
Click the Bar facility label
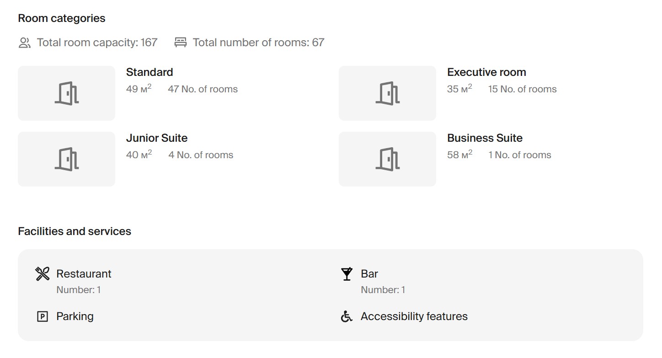(x=369, y=274)
